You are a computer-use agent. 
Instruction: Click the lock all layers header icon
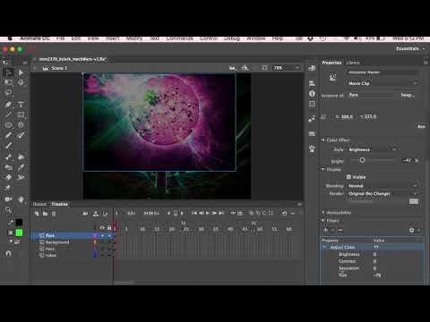click(x=109, y=228)
